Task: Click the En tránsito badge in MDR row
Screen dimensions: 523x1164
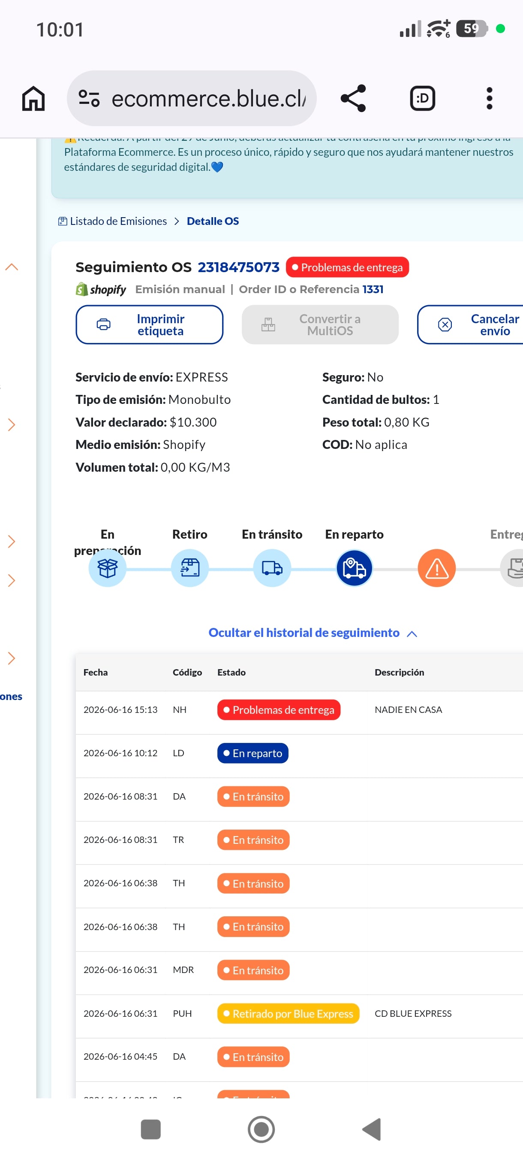Action: (x=253, y=970)
